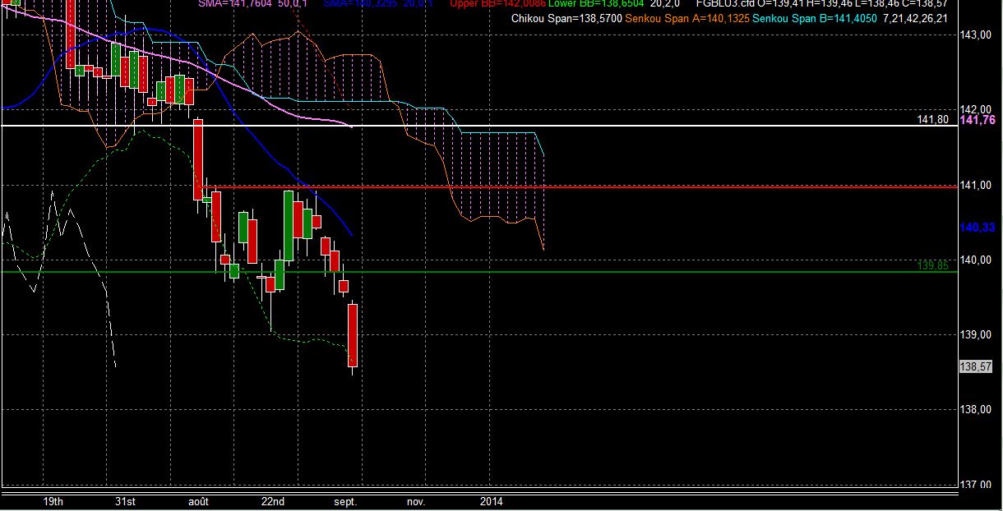This screenshot has height=511, width=1003.
Task: Click the green Lower BB=138,6504 label
Action: [596, 4]
